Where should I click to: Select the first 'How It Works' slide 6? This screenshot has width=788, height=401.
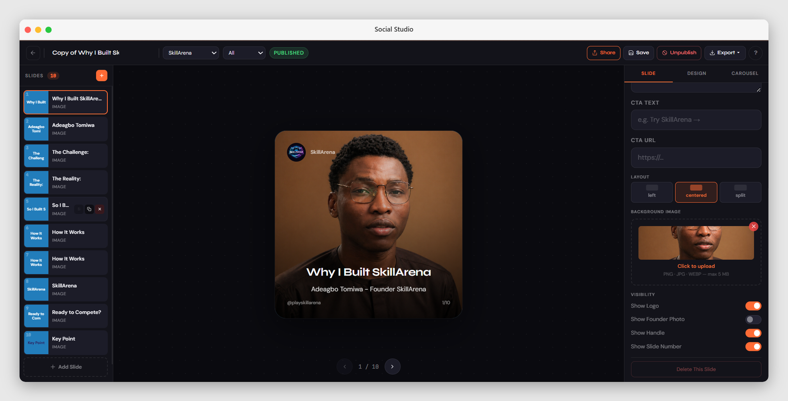(66, 236)
